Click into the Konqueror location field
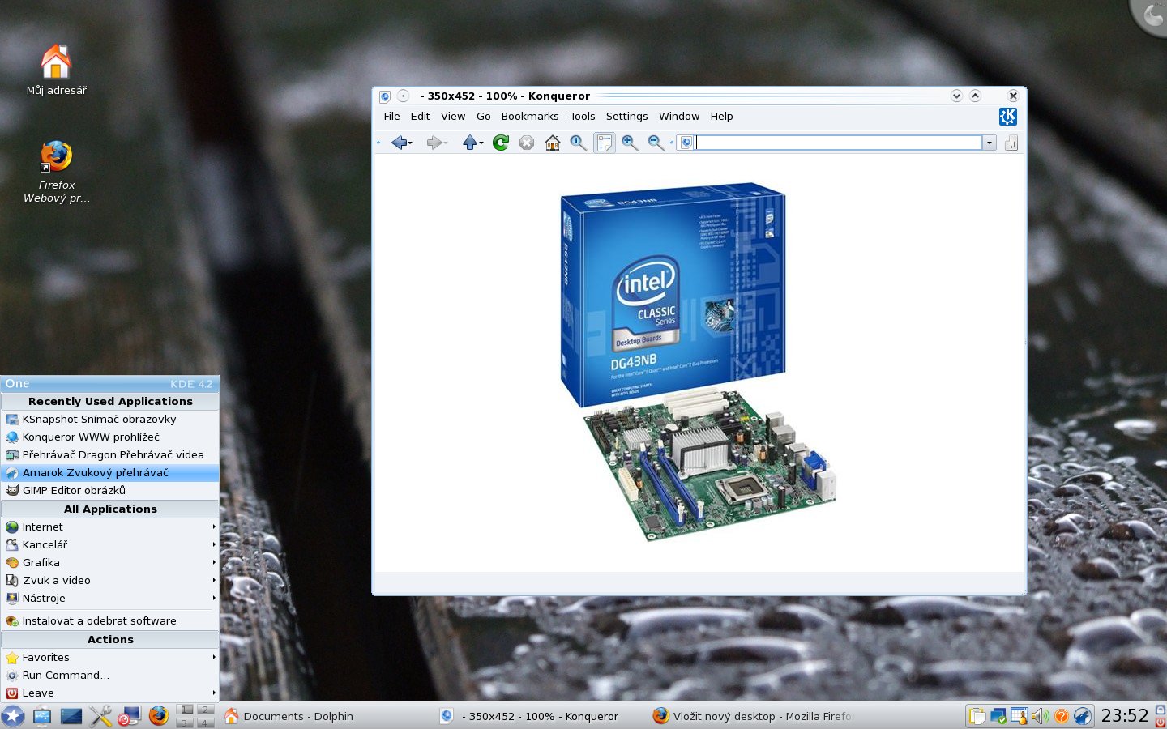Image resolution: width=1167 pixels, height=729 pixels. (839, 143)
